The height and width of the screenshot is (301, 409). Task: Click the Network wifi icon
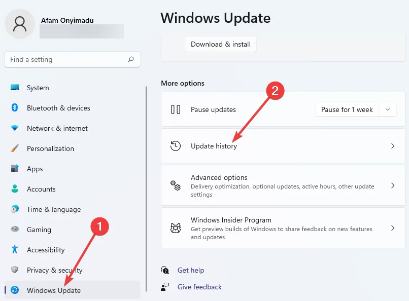(x=15, y=128)
